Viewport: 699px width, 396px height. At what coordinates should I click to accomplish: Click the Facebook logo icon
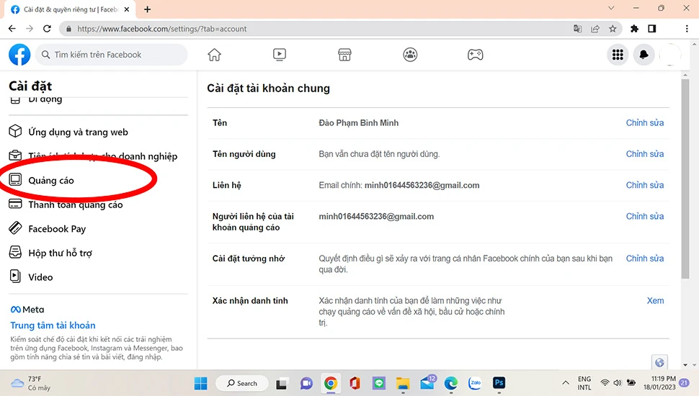click(19, 55)
